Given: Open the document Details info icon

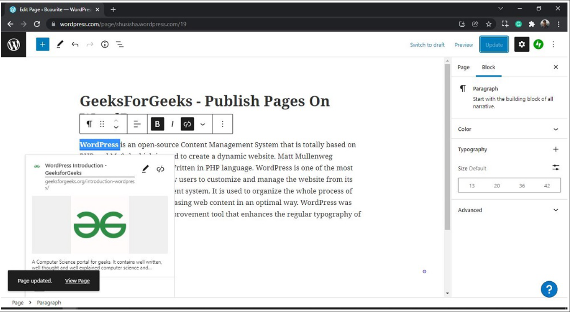Looking at the screenshot, I should click(105, 44).
